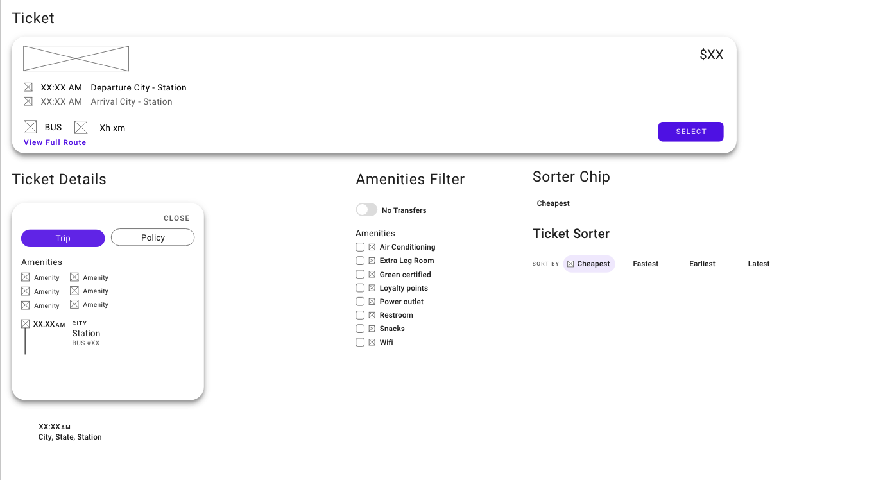The image size is (883, 480).
Task: Remove the Cheapest chip via its X icon
Action: click(x=570, y=263)
